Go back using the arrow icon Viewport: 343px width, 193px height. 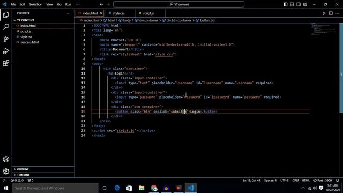tap(101, 4)
